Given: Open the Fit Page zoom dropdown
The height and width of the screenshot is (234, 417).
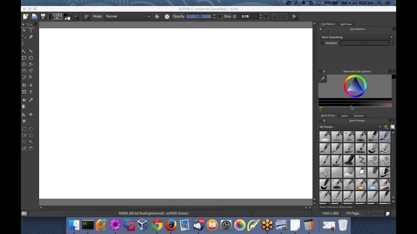Looking at the screenshot, I should coord(353,214).
